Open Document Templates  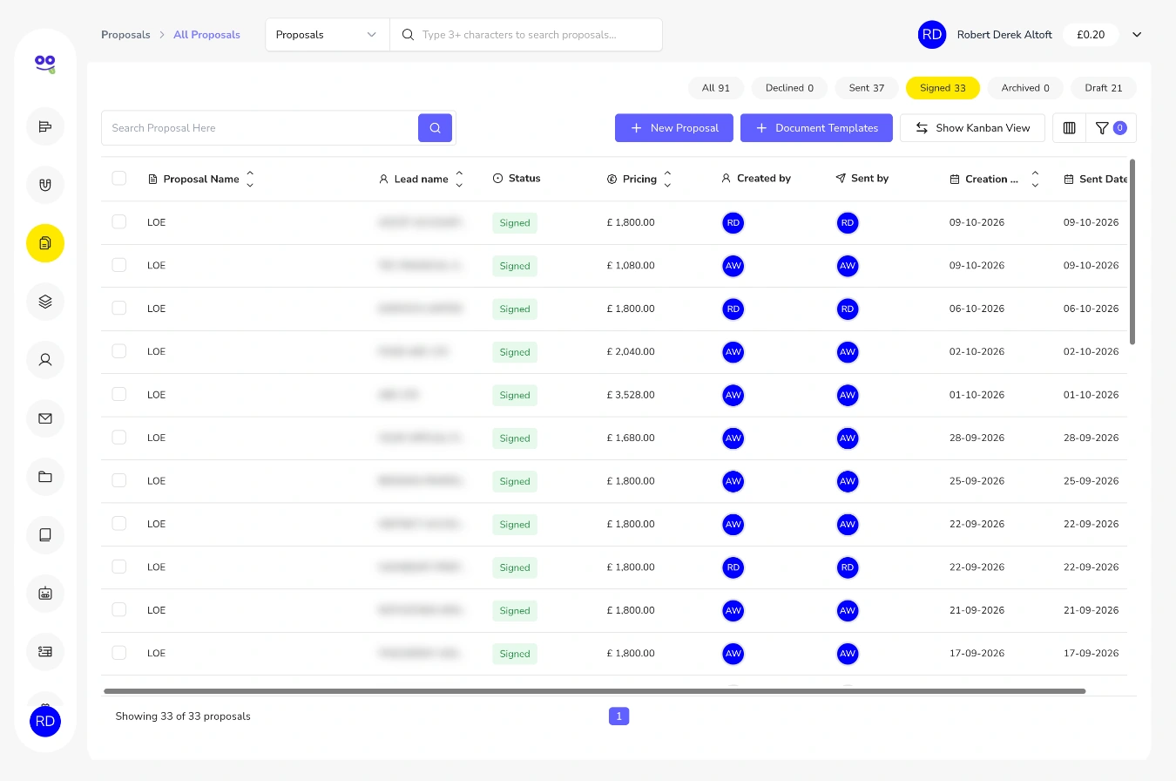point(816,128)
